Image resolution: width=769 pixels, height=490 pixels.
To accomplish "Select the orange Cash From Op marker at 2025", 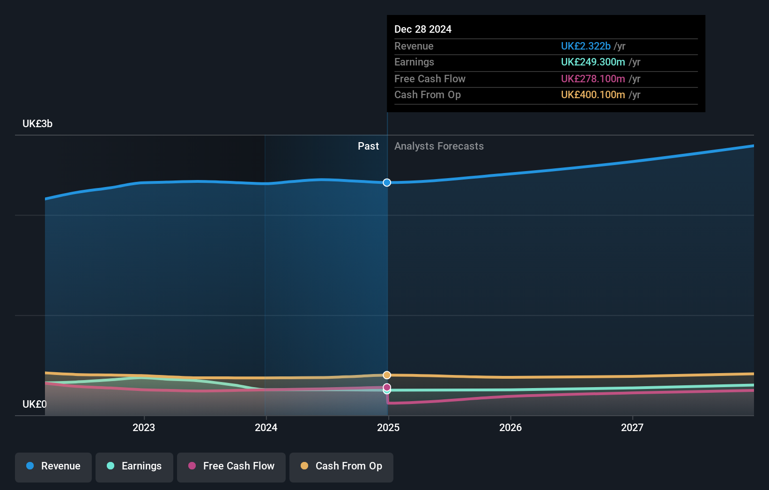I will [x=386, y=375].
